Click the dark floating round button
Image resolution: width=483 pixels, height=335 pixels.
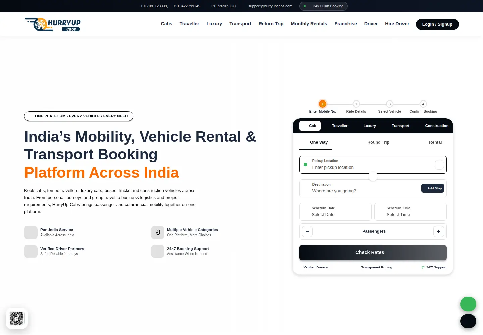tap(468, 321)
